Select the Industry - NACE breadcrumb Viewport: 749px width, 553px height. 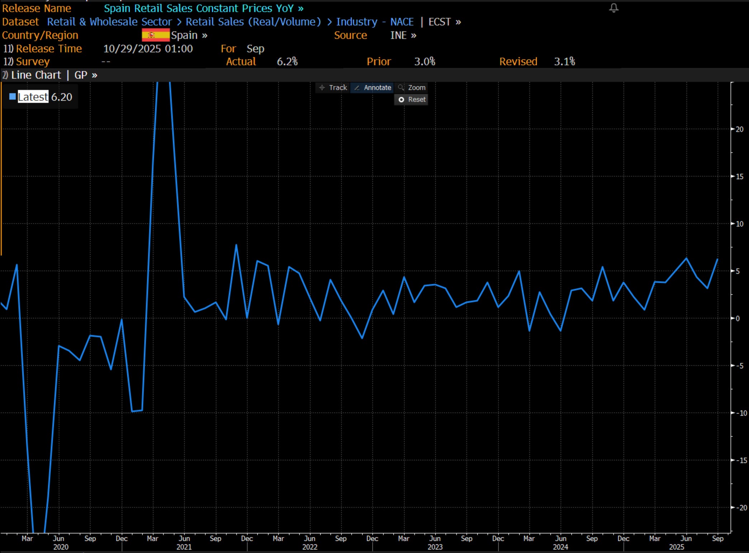375,22
